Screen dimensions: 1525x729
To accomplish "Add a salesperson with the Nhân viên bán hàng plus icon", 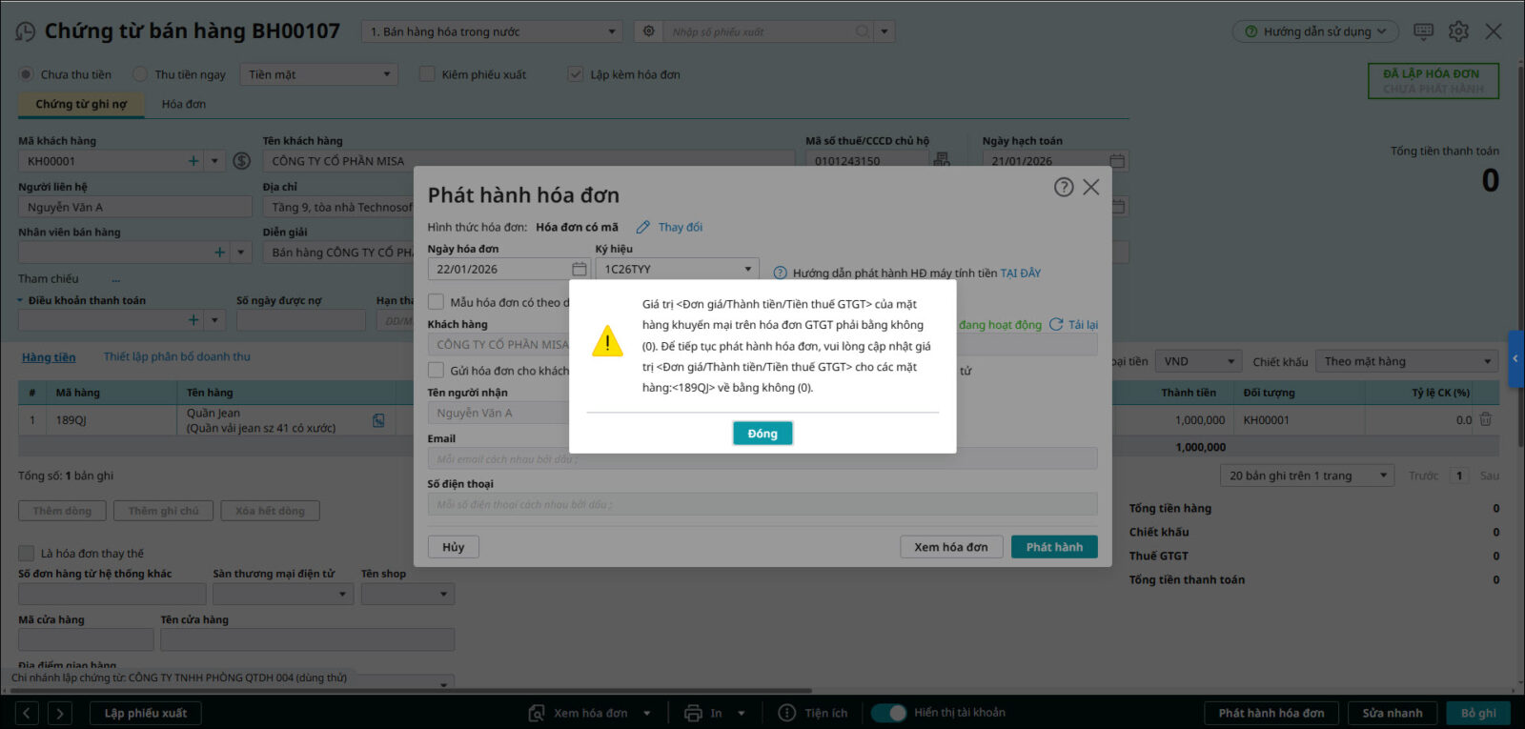I will 220,253.
